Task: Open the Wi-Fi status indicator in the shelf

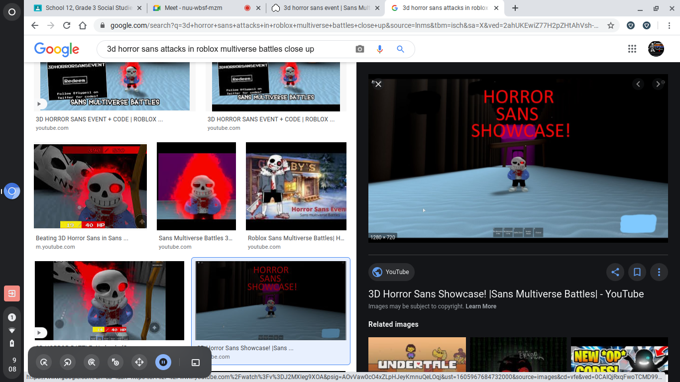Action: (12, 331)
